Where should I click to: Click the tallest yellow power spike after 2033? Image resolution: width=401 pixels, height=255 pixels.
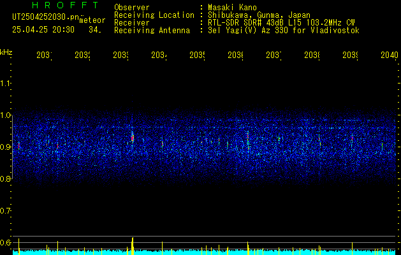coord(133,246)
